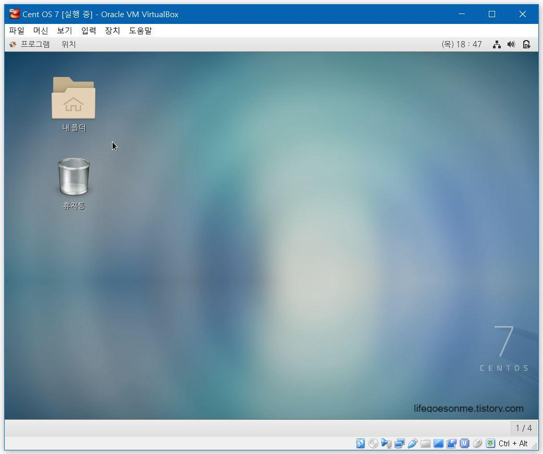Image resolution: width=543 pixels, height=454 pixels.
Task: Click the hard disk activity status icon
Action: (361, 443)
